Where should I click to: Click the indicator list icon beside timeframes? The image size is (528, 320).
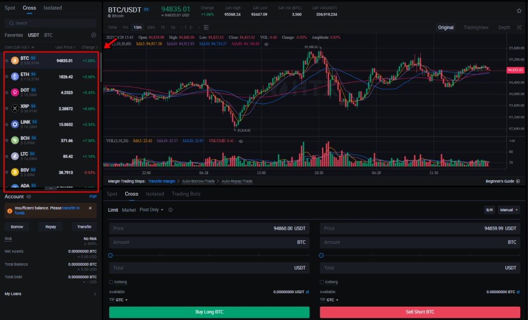click(x=206, y=27)
